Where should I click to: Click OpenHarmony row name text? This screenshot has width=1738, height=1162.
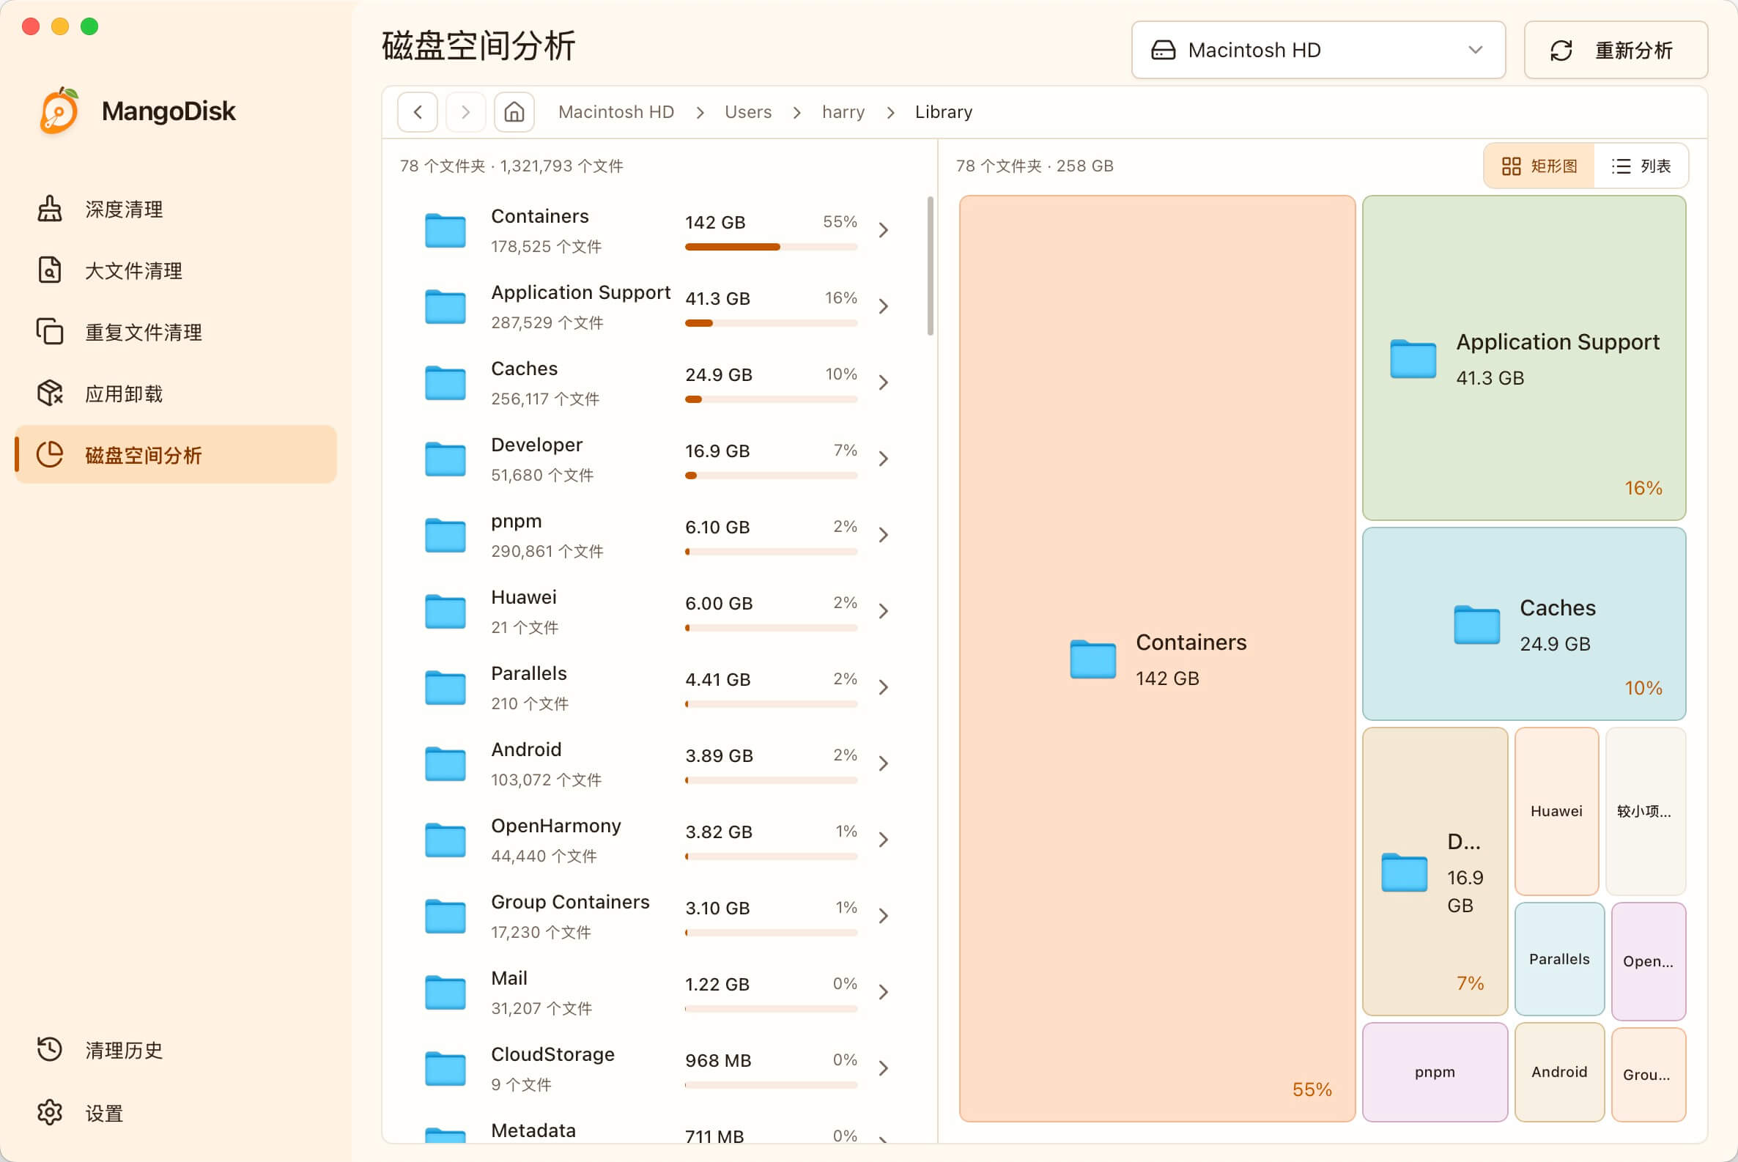pyautogui.click(x=556, y=826)
